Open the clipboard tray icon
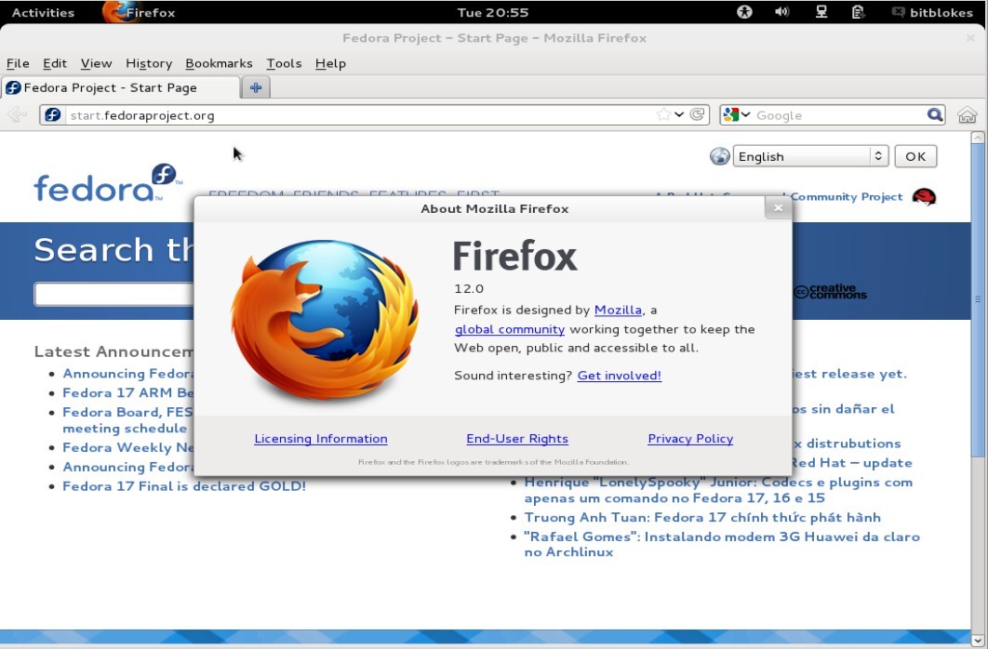The width and height of the screenshot is (988, 649). point(858,12)
